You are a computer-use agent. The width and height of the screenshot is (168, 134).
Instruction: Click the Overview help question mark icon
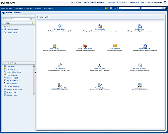(x=48, y=17)
